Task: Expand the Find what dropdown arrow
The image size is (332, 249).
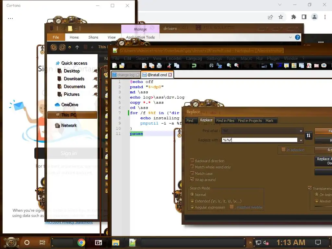Action: (301, 131)
